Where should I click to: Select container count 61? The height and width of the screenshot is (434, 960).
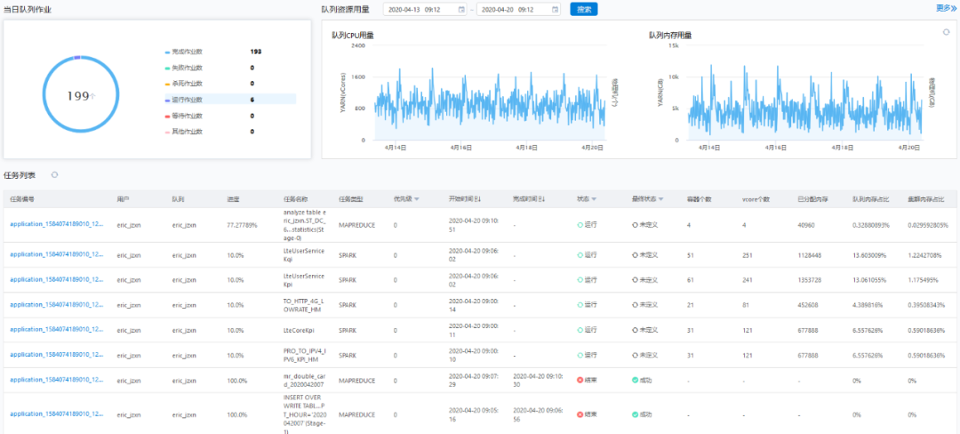tap(692, 279)
